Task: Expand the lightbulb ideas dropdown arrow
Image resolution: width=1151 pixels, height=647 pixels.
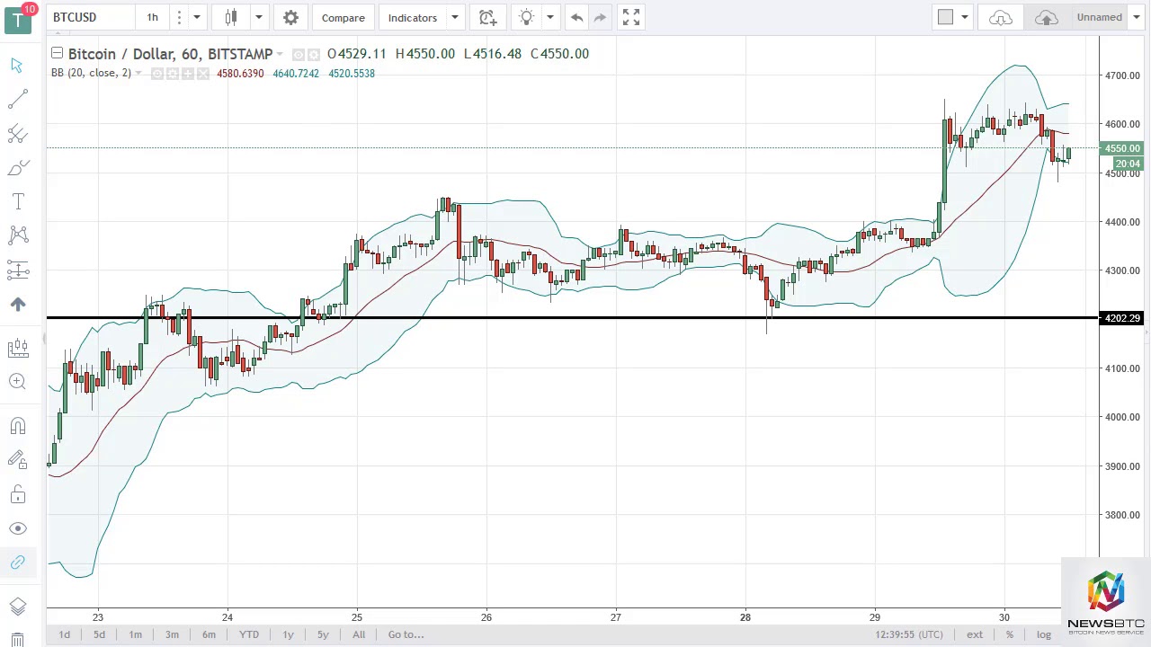Action: pos(550,17)
